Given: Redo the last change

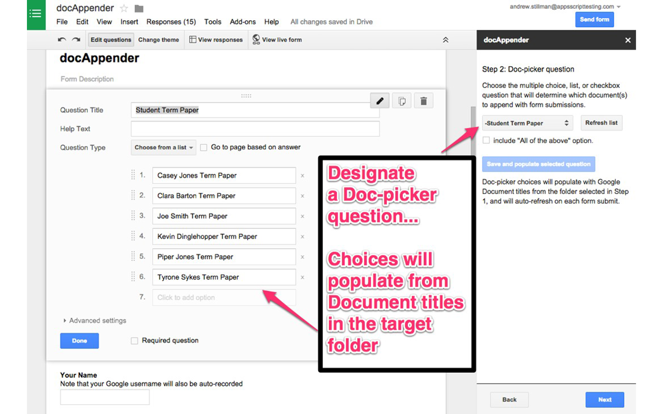Looking at the screenshot, I should tap(76, 40).
